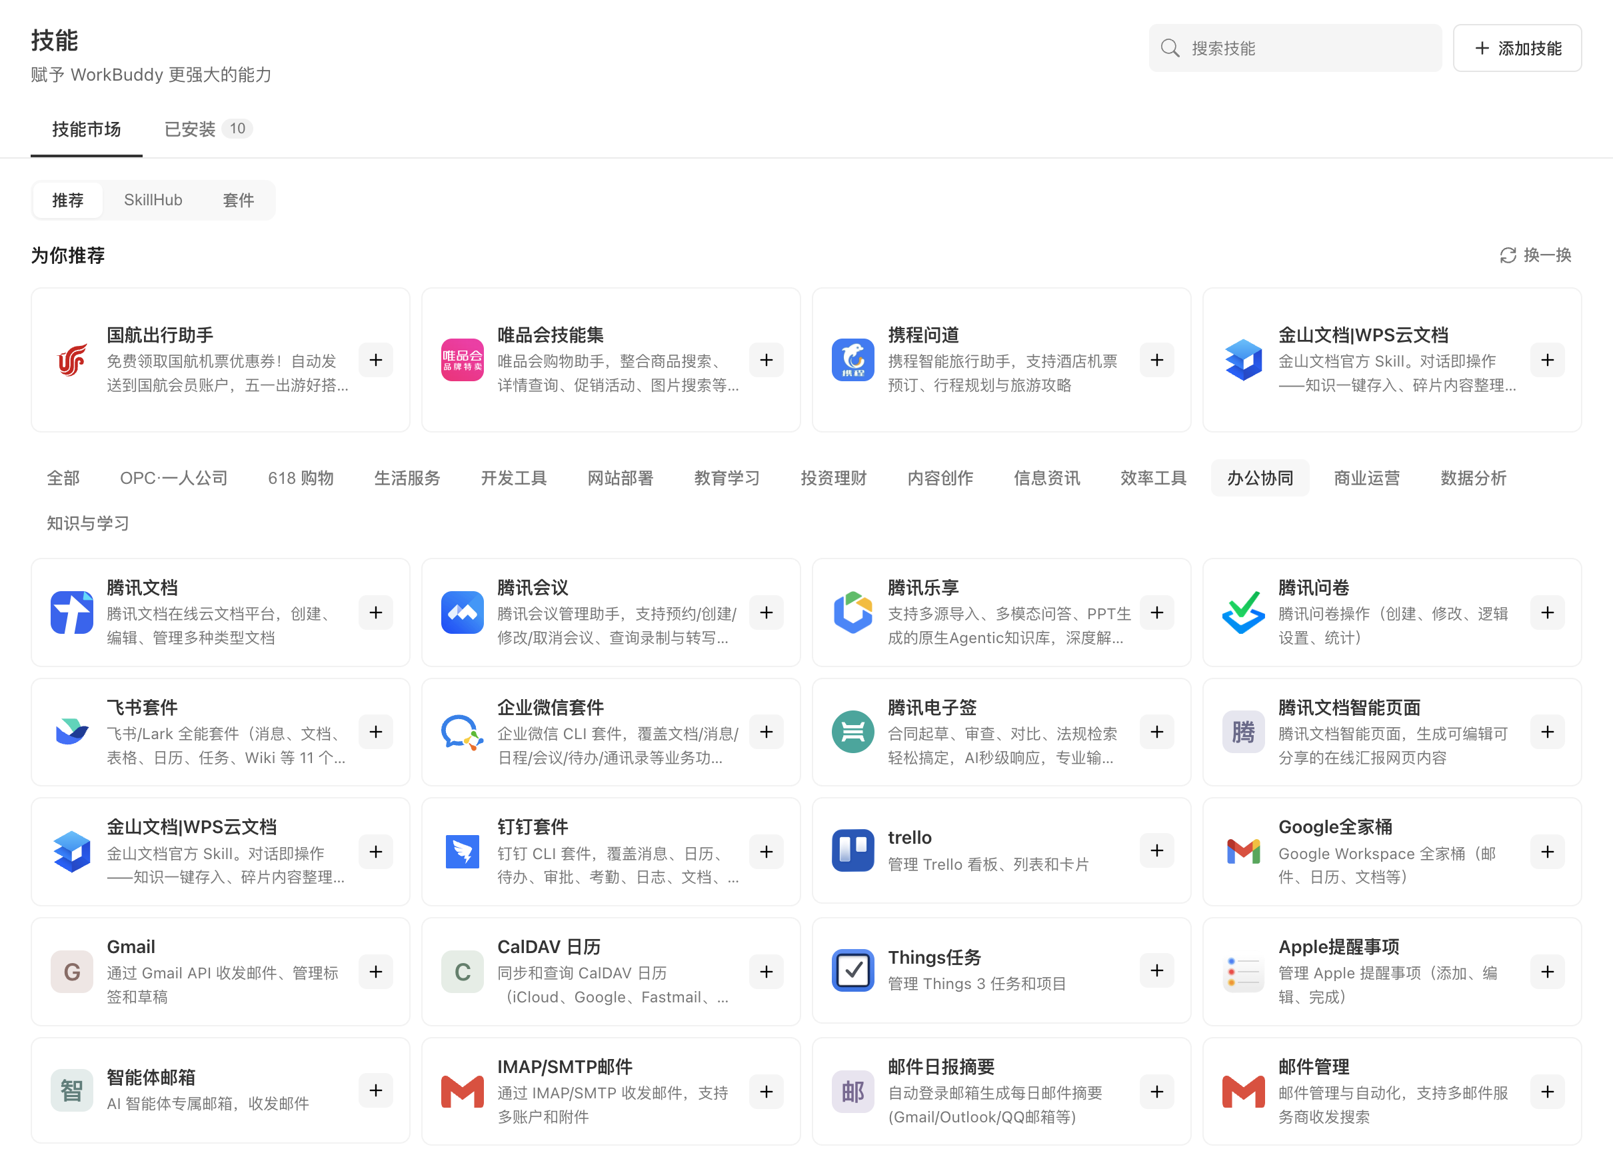The width and height of the screenshot is (1613, 1153).
Task: Select the Gmail letter G icon
Action: (72, 971)
